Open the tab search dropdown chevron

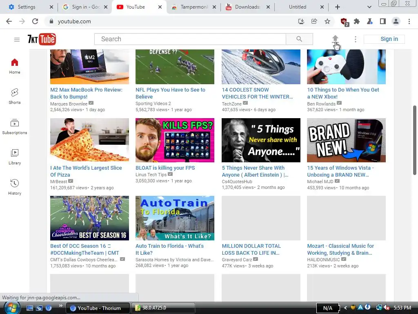[x=369, y=7]
